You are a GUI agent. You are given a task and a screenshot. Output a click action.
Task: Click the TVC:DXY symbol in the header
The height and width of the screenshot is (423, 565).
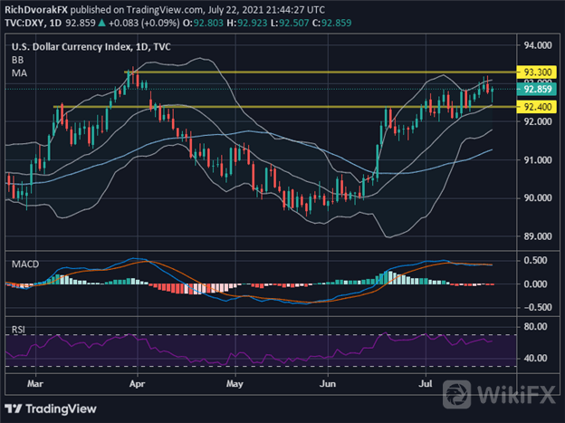coord(27,19)
